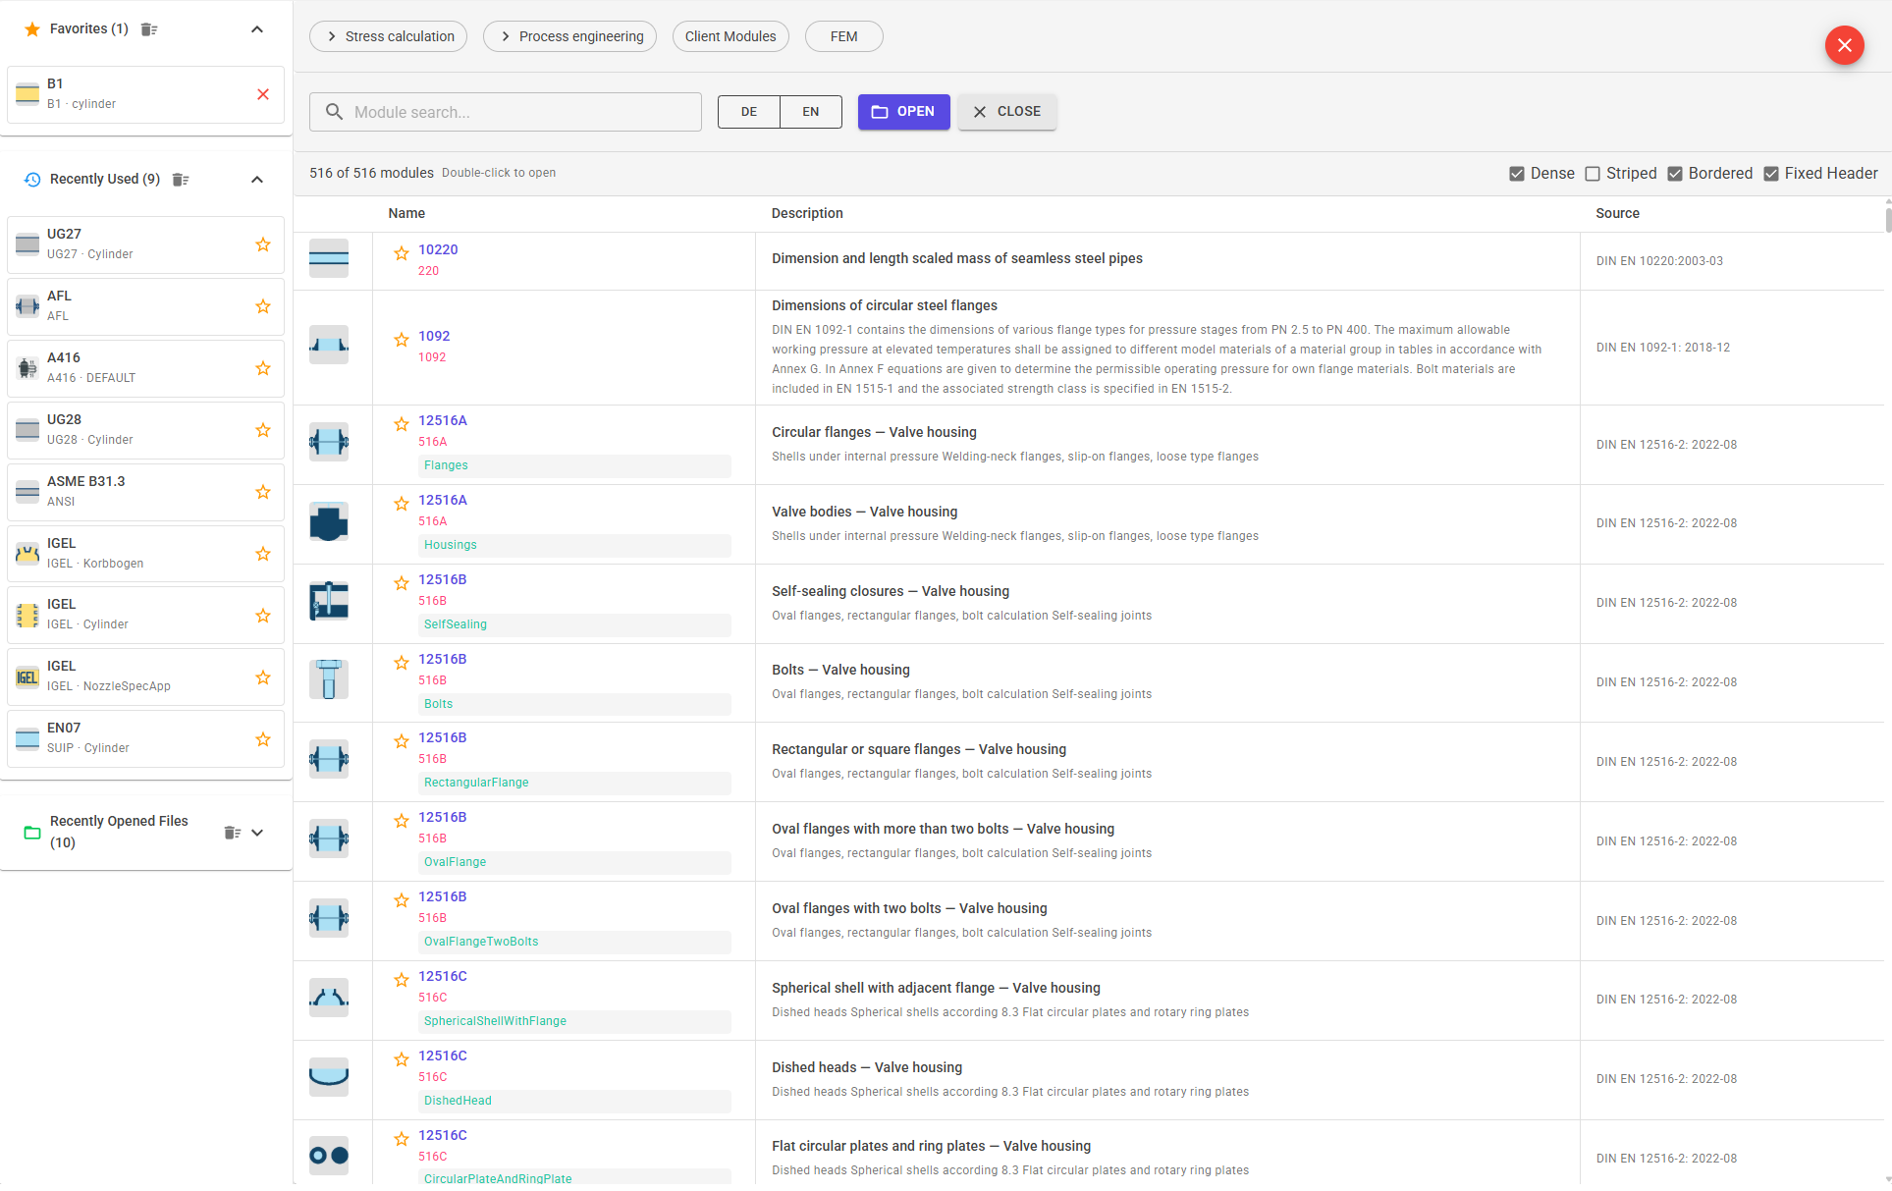Viewport: 1892px width, 1191px height.
Task: Click the OPEN button
Action: [x=902, y=112]
